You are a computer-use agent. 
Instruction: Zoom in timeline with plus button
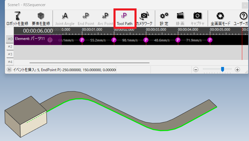pyautogui.click(x=237, y=69)
